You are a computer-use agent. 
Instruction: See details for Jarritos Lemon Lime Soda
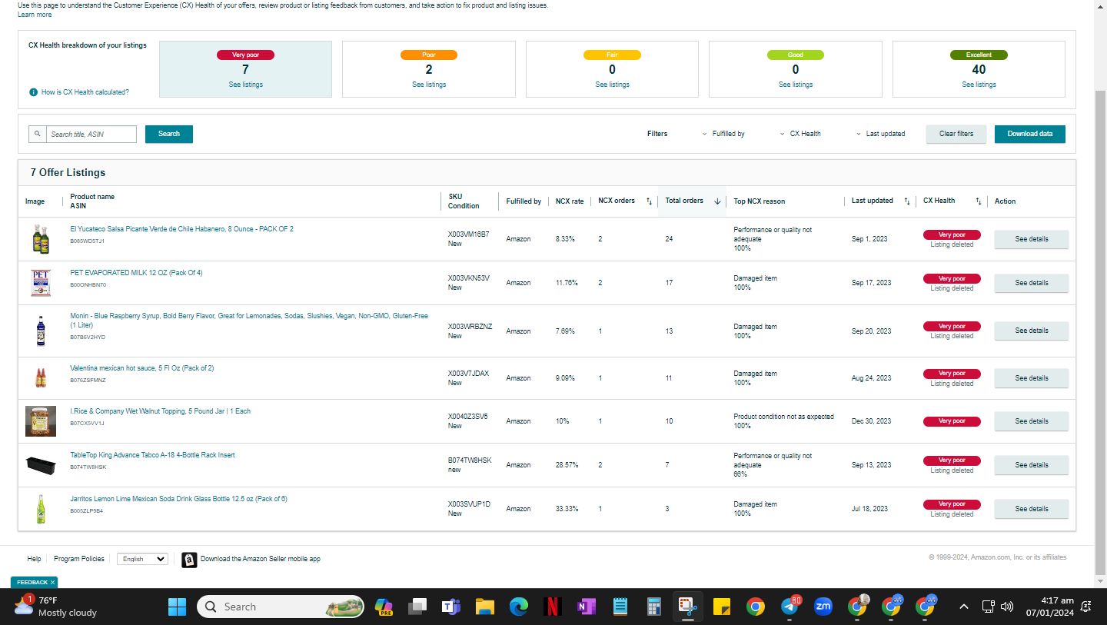click(x=1032, y=509)
